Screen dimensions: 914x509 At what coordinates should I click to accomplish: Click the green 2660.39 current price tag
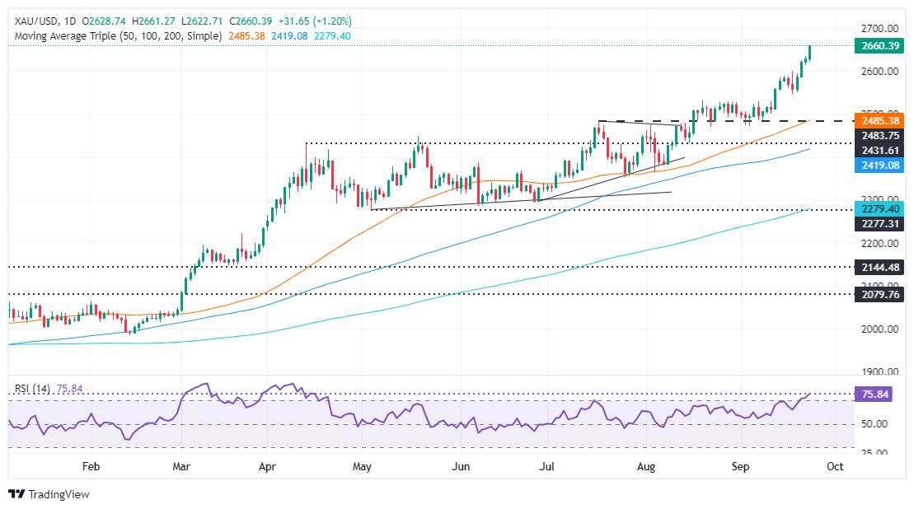879,45
